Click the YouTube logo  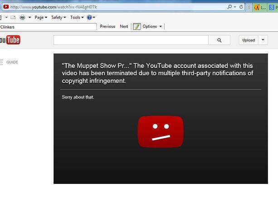[10, 40]
